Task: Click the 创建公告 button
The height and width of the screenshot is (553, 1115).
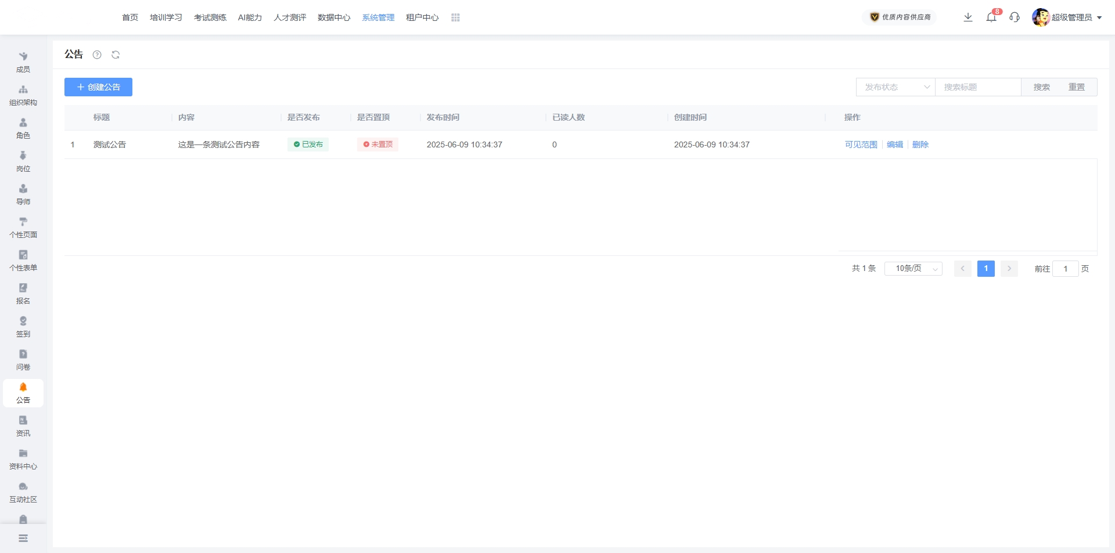Action: 98,87
